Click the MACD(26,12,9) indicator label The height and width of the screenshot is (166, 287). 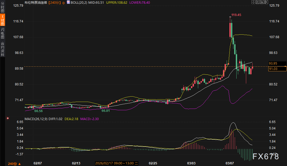point(36,119)
